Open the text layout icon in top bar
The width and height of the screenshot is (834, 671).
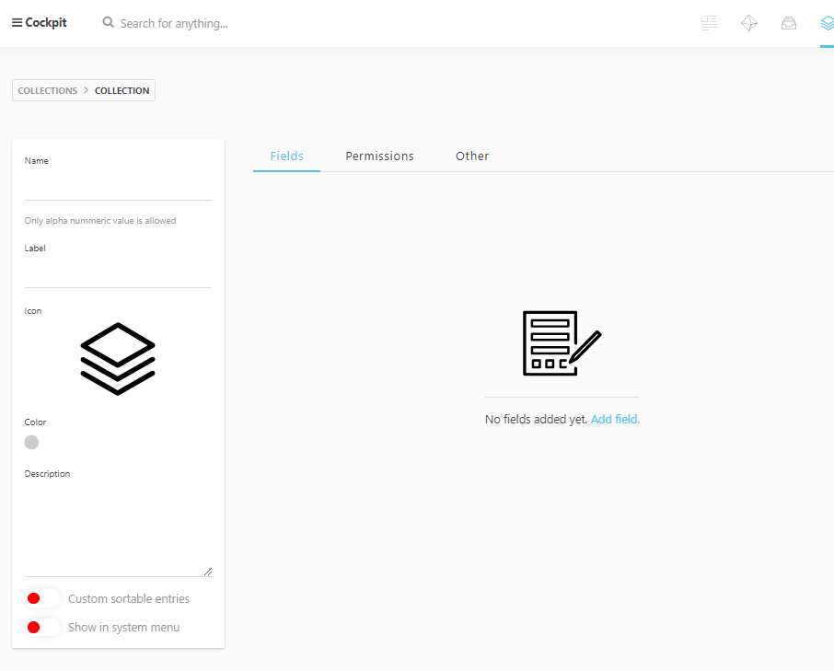click(708, 23)
